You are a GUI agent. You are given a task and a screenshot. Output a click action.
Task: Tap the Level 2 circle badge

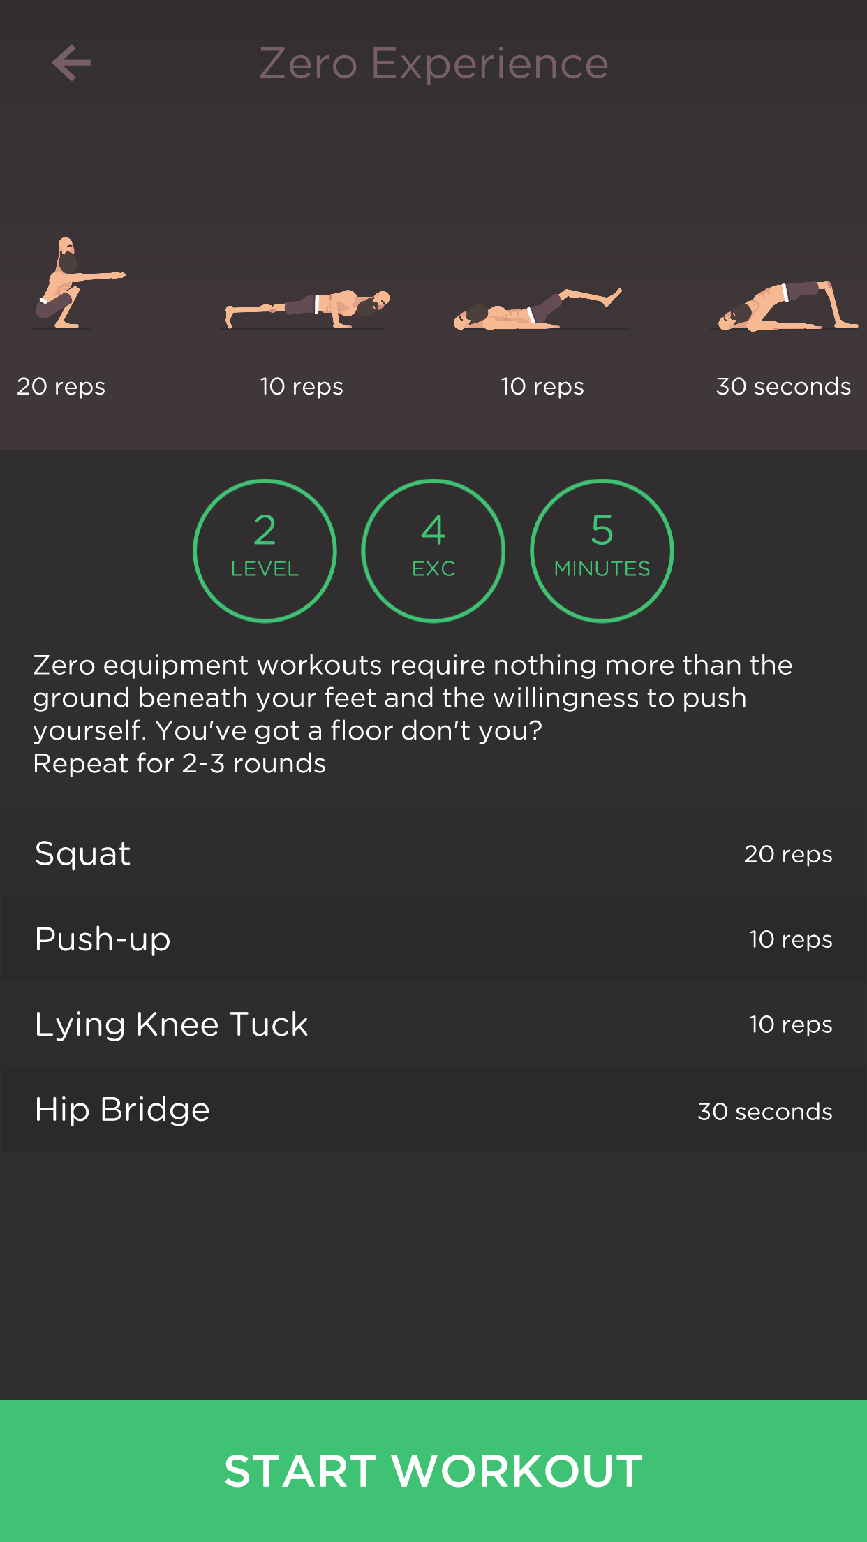pos(265,550)
